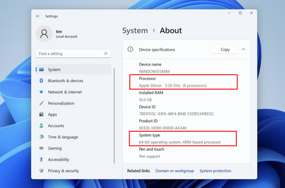Click the Privacy shield icon
The width and height of the screenshot is (285, 188).
pyautogui.click(x=41, y=171)
